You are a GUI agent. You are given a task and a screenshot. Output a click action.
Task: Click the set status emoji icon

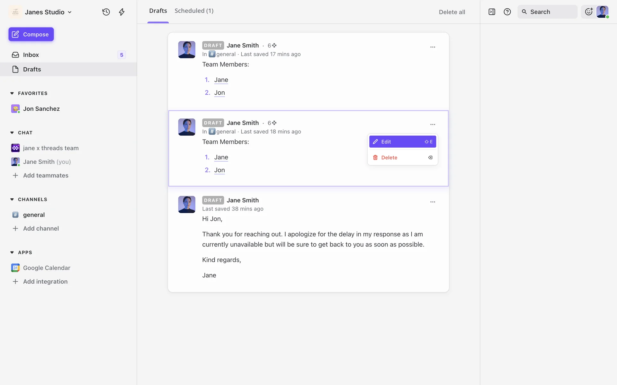pos(589,12)
